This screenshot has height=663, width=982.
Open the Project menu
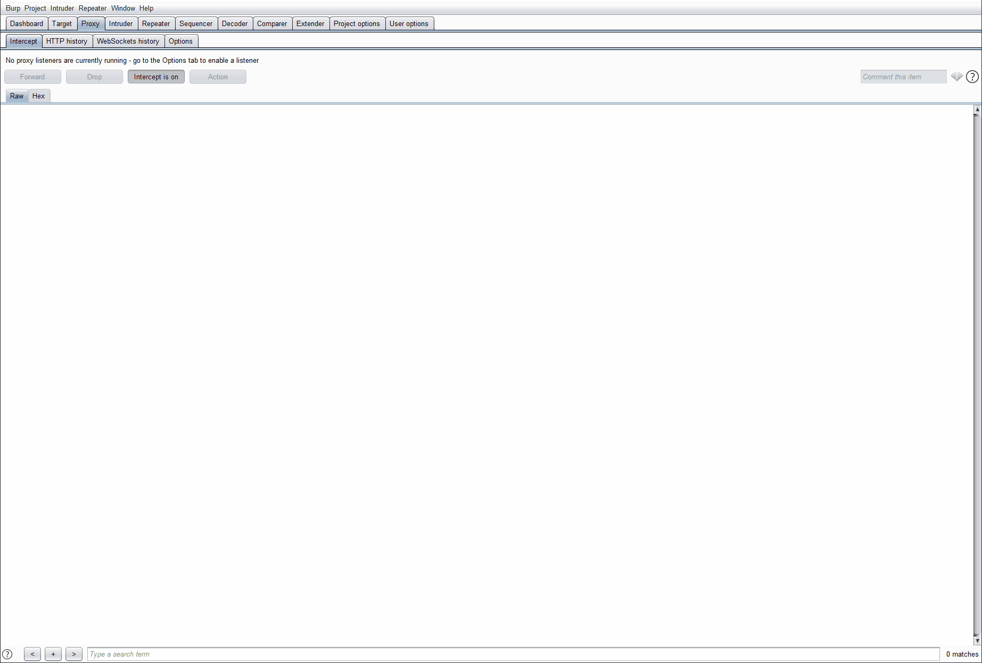click(35, 8)
